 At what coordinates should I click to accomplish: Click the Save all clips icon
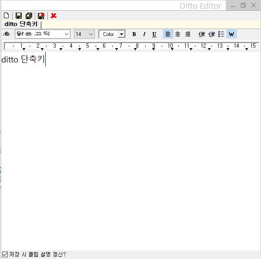29,16
